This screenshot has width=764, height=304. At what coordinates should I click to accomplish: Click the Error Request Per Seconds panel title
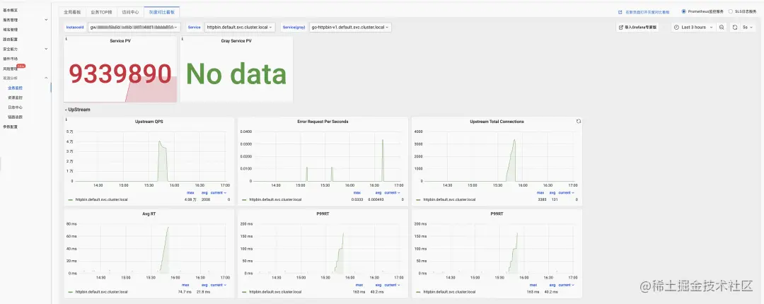point(323,122)
